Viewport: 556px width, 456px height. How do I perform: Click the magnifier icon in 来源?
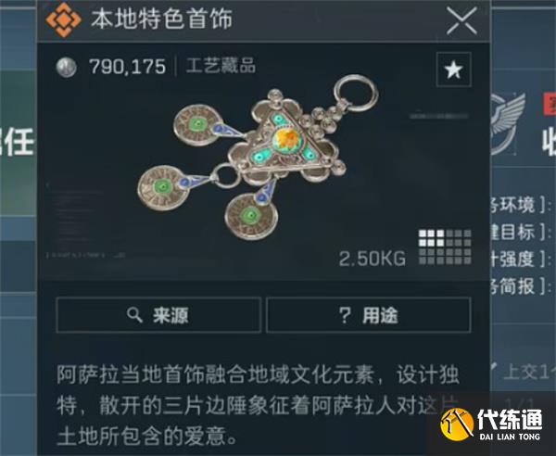(134, 315)
